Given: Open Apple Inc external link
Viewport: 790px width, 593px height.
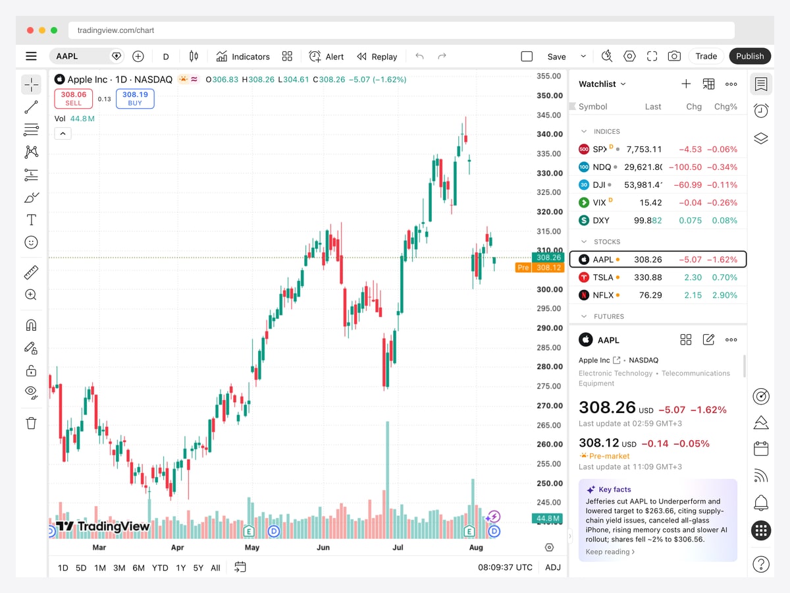Looking at the screenshot, I should click(x=617, y=360).
